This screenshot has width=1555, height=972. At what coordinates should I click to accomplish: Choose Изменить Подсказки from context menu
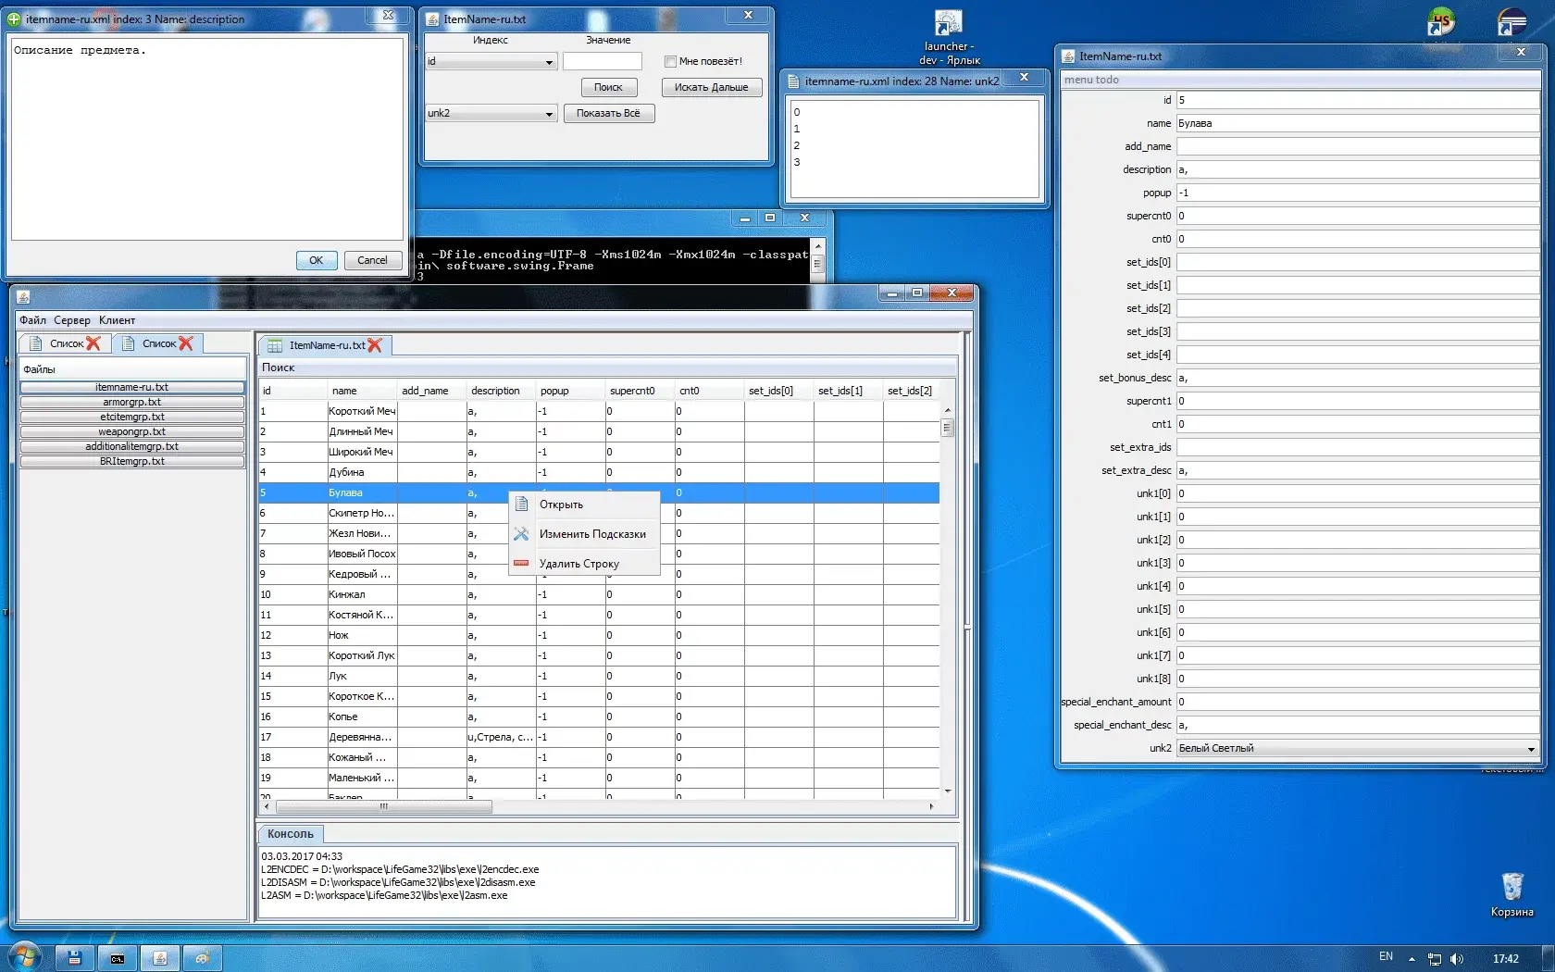[x=584, y=534]
